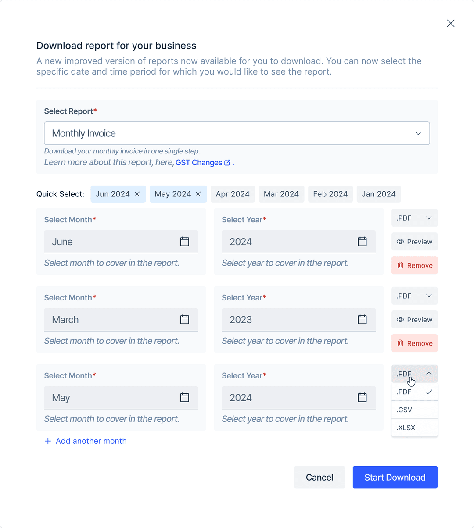Click the plus icon to add another month
The height and width of the screenshot is (528, 474).
coord(48,441)
